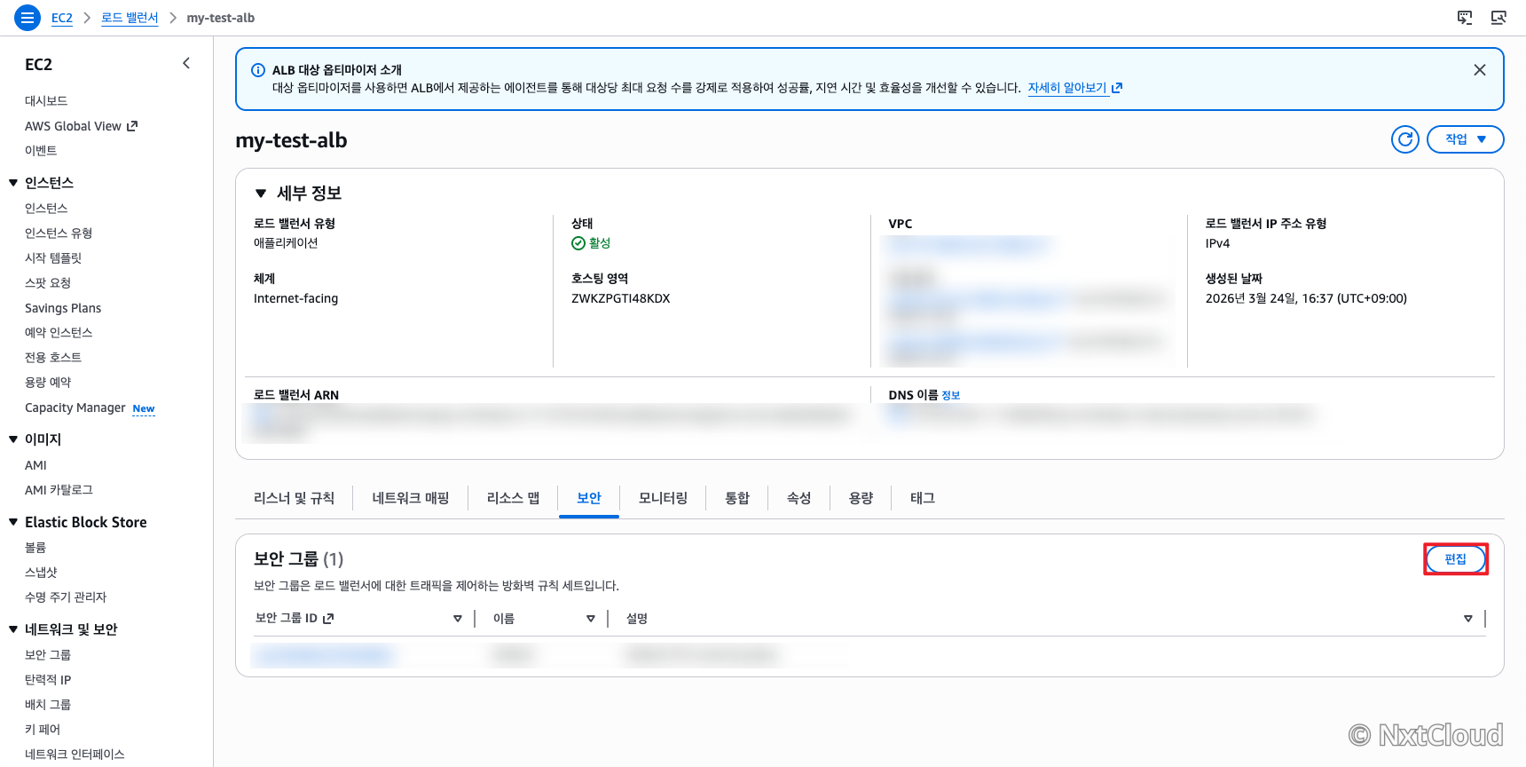The height and width of the screenshot is (767, 1526).
Task: Refresh the load balancer details
Action: click(1405, 139)
